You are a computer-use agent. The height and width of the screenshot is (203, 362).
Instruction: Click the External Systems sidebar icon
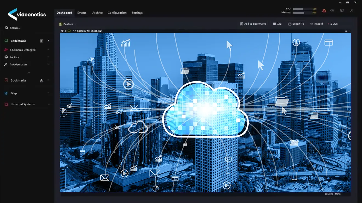[x=6, y=104]
